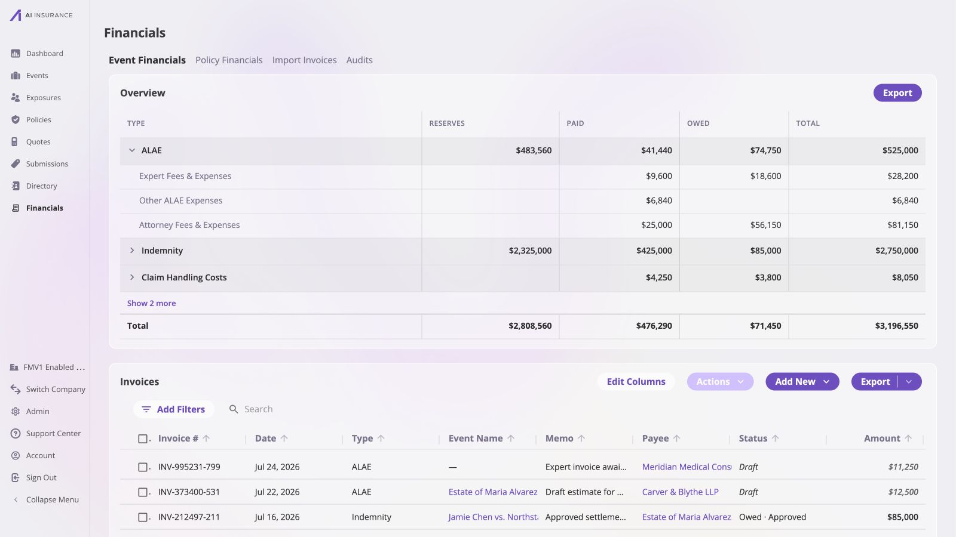Open the Actions dropdown
The image size is (956, 537).
[x=720, y=382]
